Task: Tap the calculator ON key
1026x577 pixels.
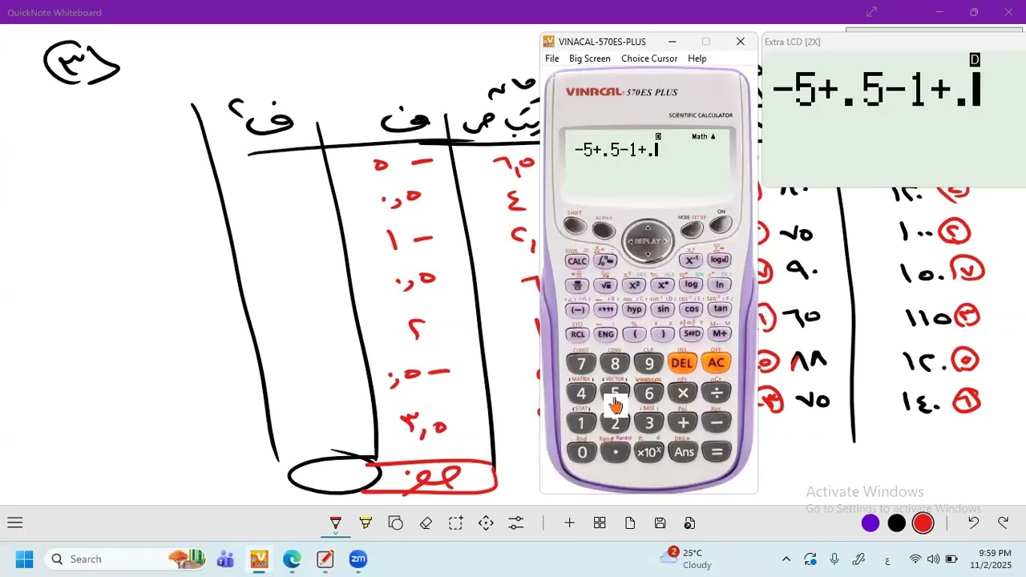Action: [720, 226]
